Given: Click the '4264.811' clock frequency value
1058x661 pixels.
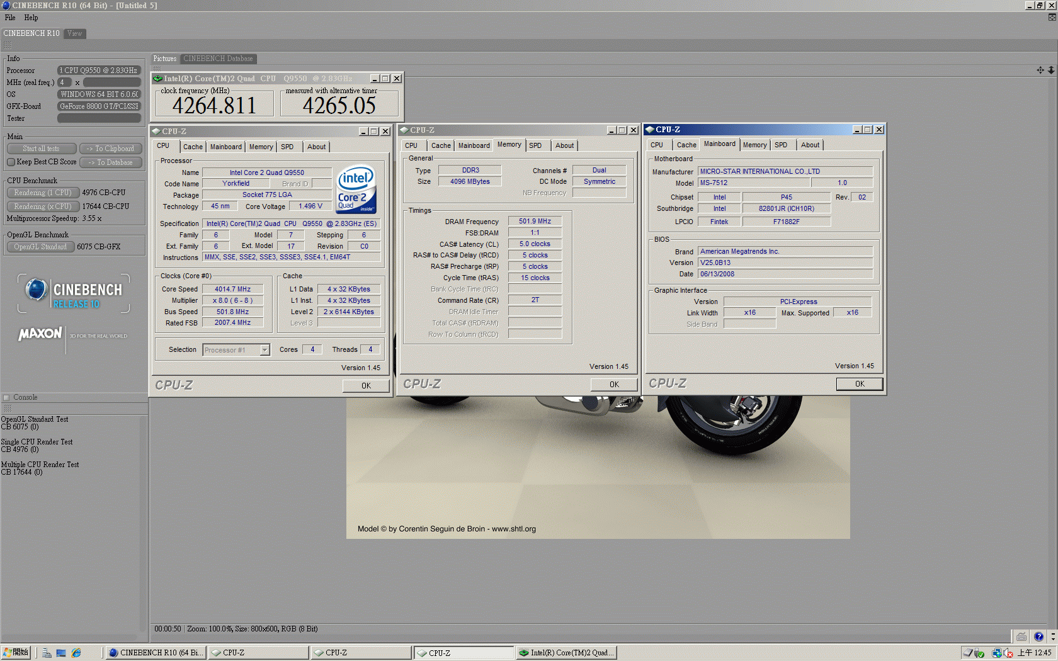Looking at the screenshot, I should (x=214, y=105).
